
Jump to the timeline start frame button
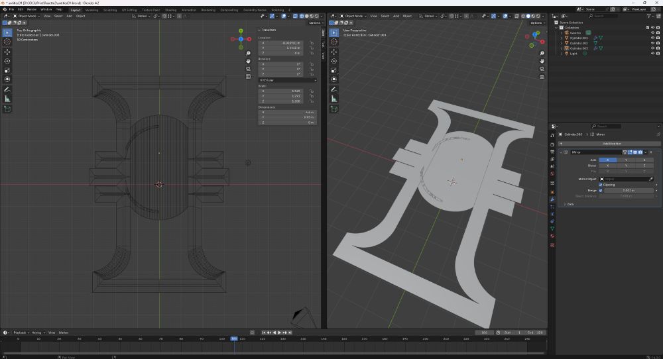(x=264, y=333)
